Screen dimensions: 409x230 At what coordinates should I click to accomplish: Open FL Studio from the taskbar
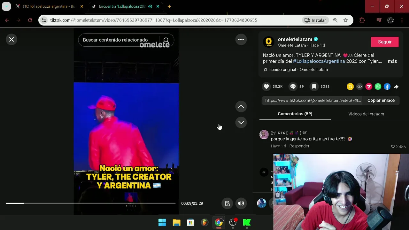coord(204,222)
